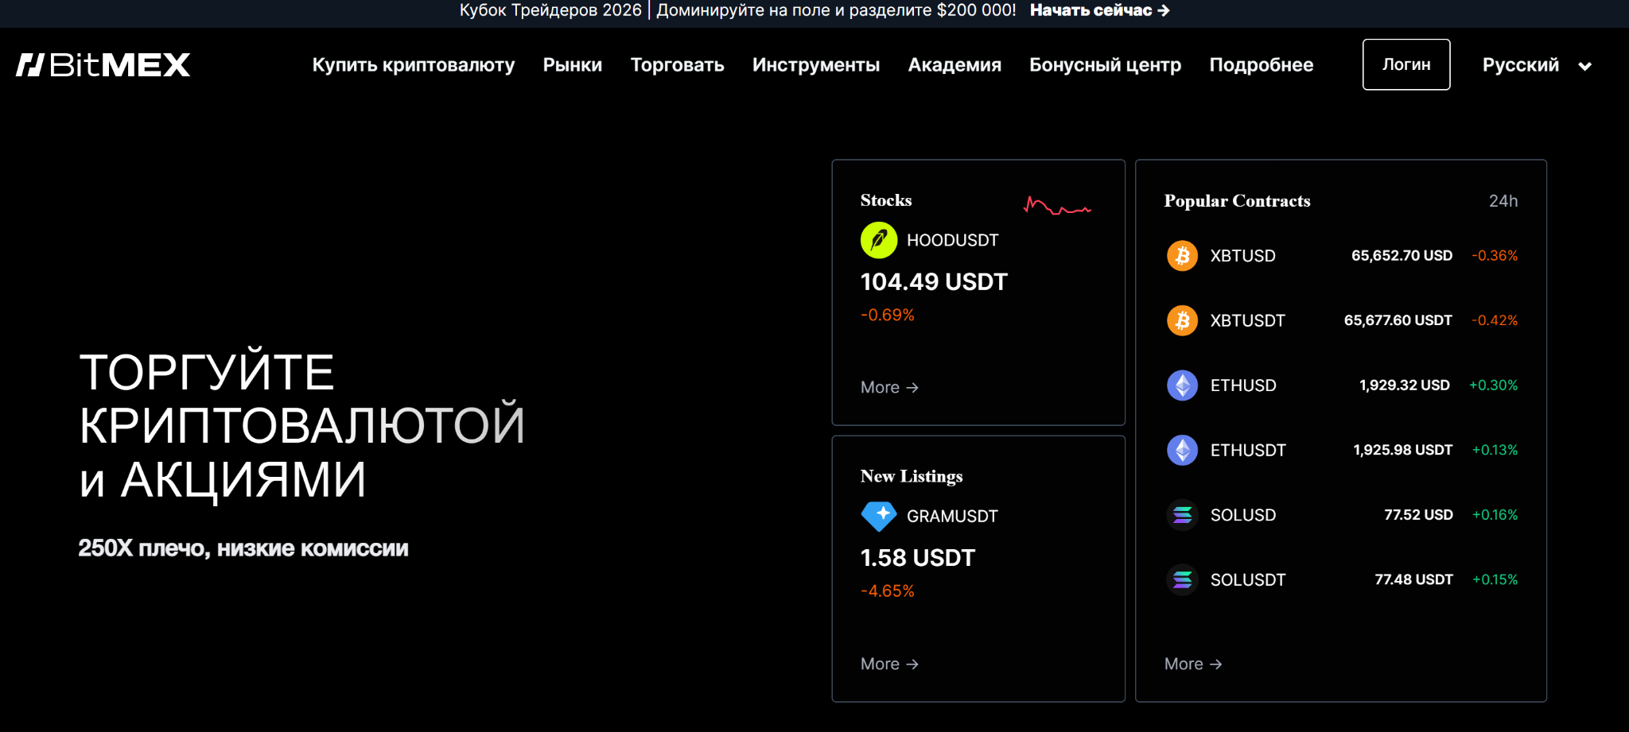The height and width of the screenshot is (732, 1629).
Task: Click the 1,929.32 USD price
Action: [1404, 385]
